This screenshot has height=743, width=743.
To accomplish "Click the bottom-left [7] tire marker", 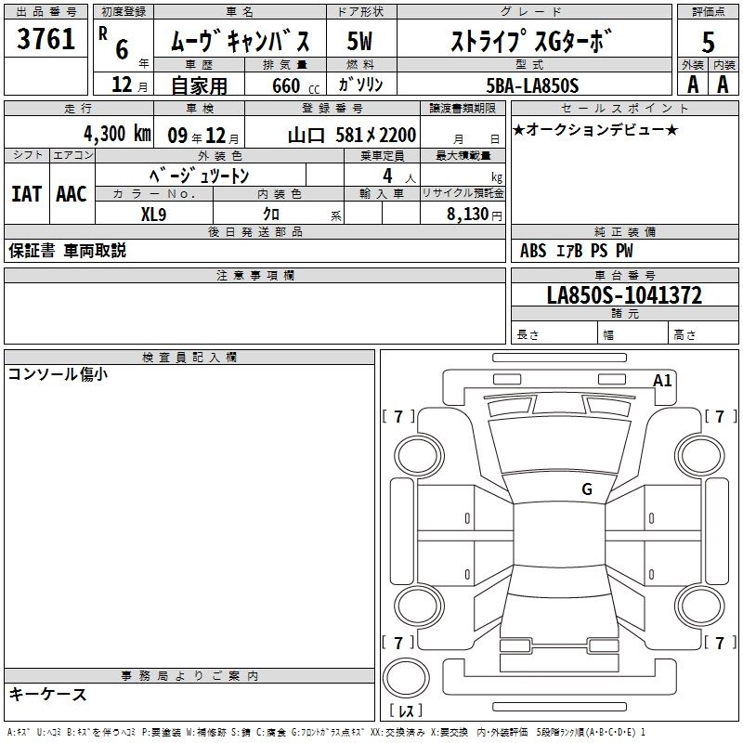I will 398,643.
